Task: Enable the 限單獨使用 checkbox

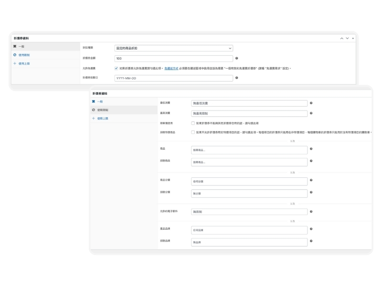Action: coord(193,123)
